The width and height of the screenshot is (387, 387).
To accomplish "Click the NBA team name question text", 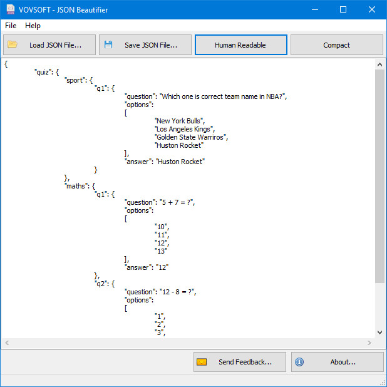I will 223,96.
